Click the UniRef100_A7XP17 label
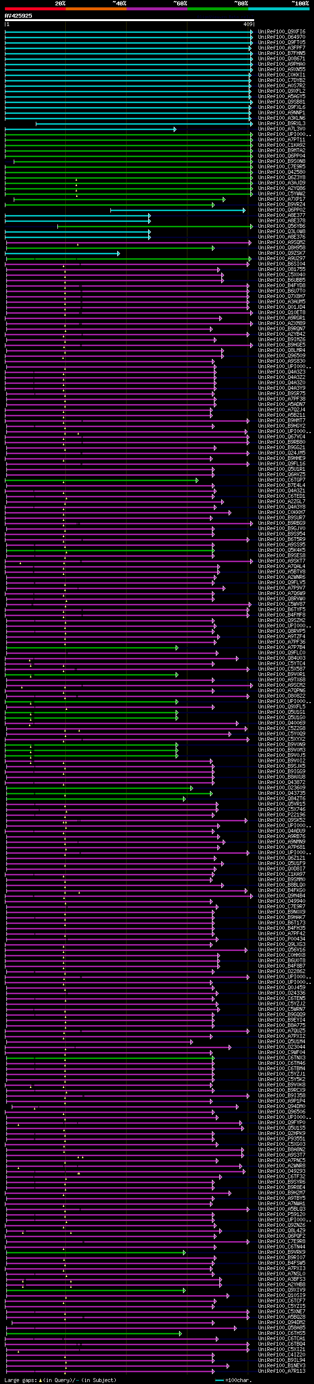This screenshot has width=314, height=1384. click(x=281, y=199)
